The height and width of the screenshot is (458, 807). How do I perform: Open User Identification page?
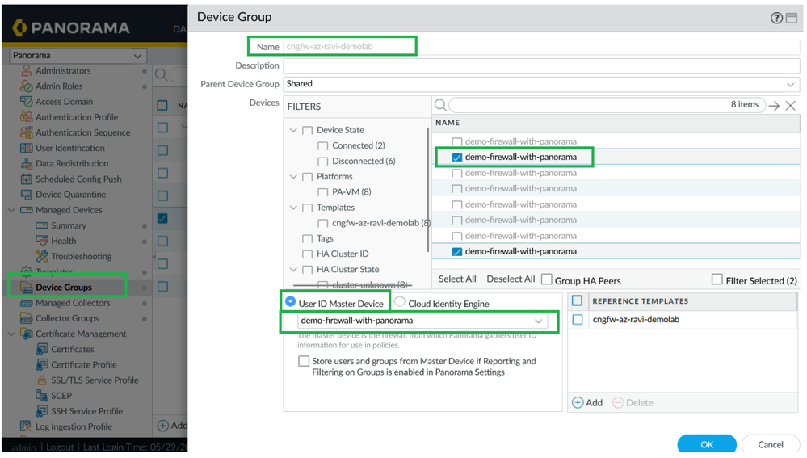[x=70, y=148]
